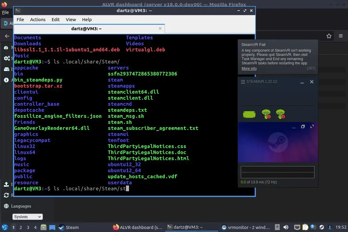Click the 'steamcmd' entry in terminal
The height and width of the screenshot is (232, 348).
(120, 104)
